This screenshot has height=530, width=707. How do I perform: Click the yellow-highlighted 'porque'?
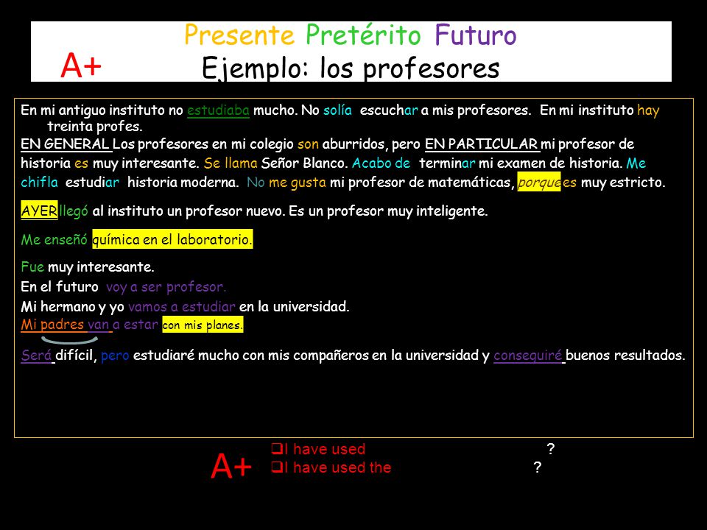tap(539, 182)
